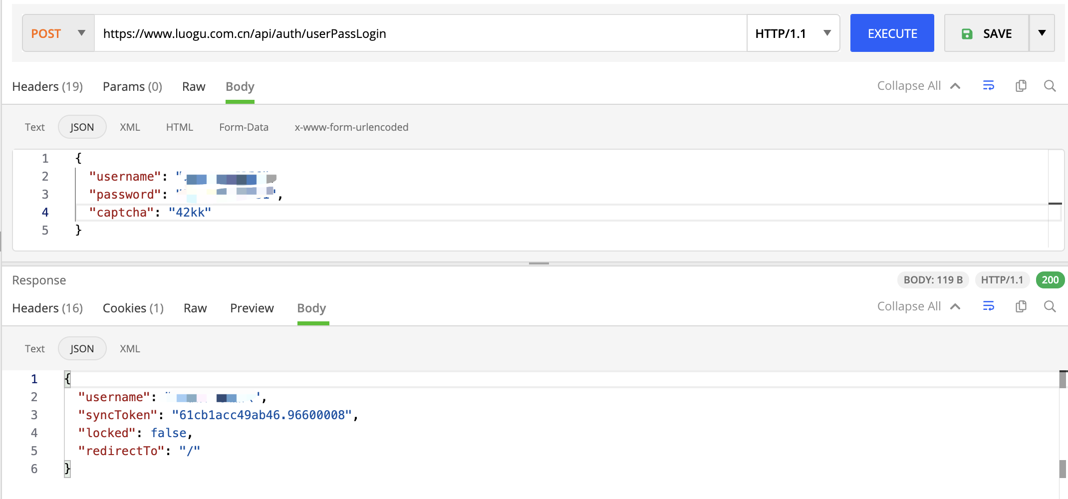Switch to request Raw tab
The image size is (1068, 499).
tap(194, 87)
